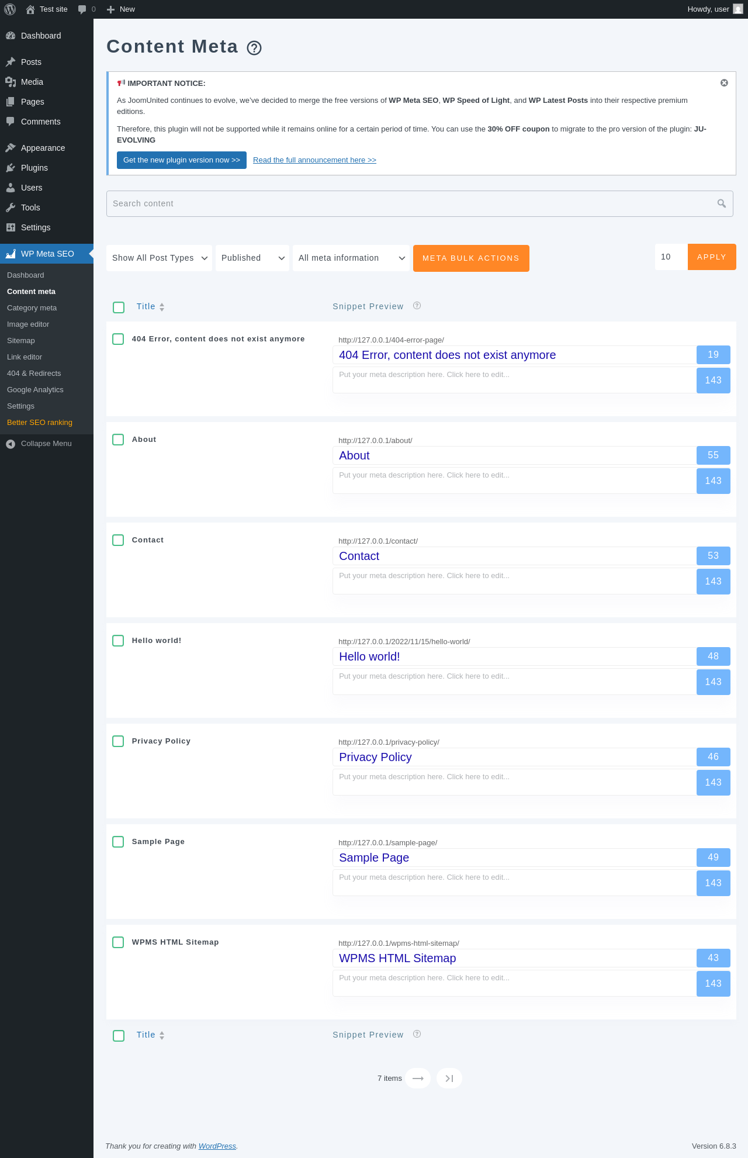Image resolution: width=748 pixels, height=1158 pixels.
Task: Tick the Contact row checkbox
Action: 118,540
